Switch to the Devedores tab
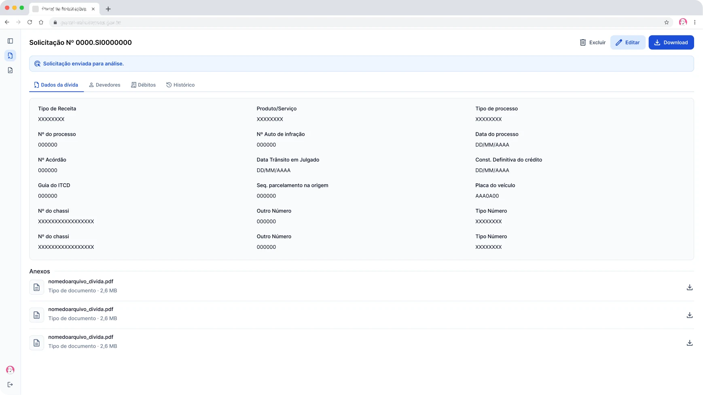 tap(105, 85)
